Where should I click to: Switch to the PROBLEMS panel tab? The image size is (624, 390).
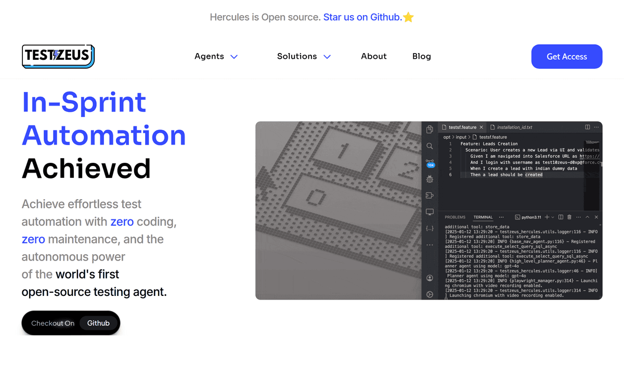[x=455, y=217]
